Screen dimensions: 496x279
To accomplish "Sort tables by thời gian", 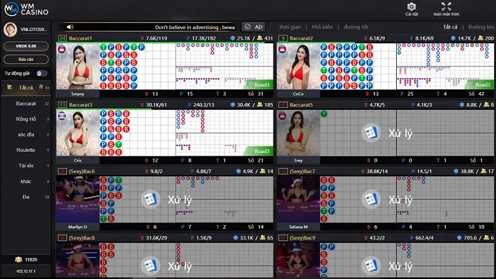I will [290, 27].
